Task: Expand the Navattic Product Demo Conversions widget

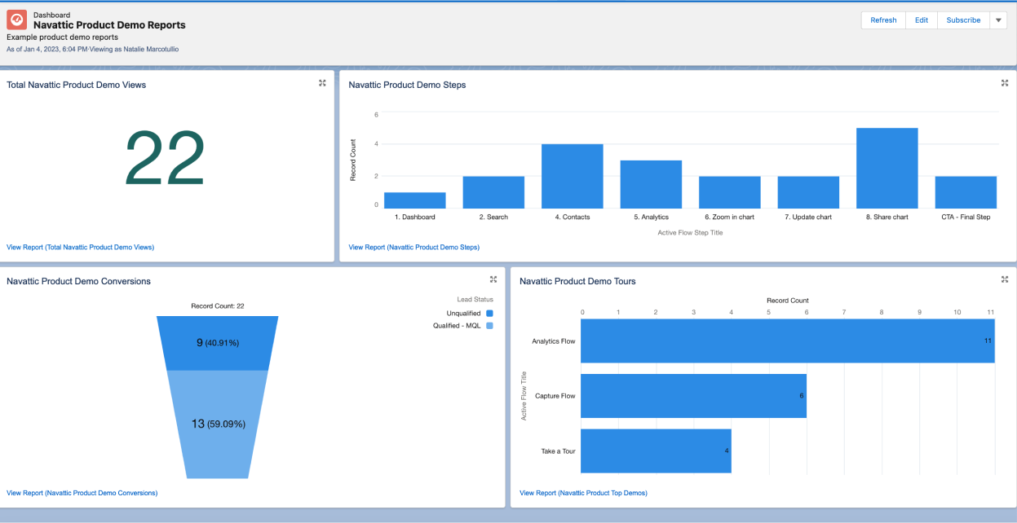Action: (493, 279)
